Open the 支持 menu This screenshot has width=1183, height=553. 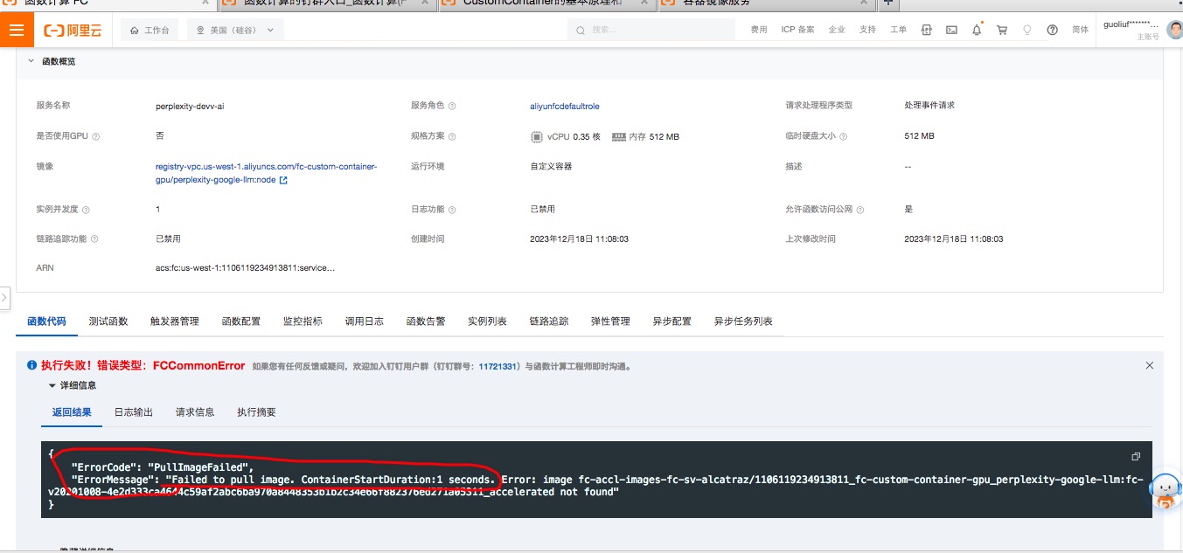(867, 30)
